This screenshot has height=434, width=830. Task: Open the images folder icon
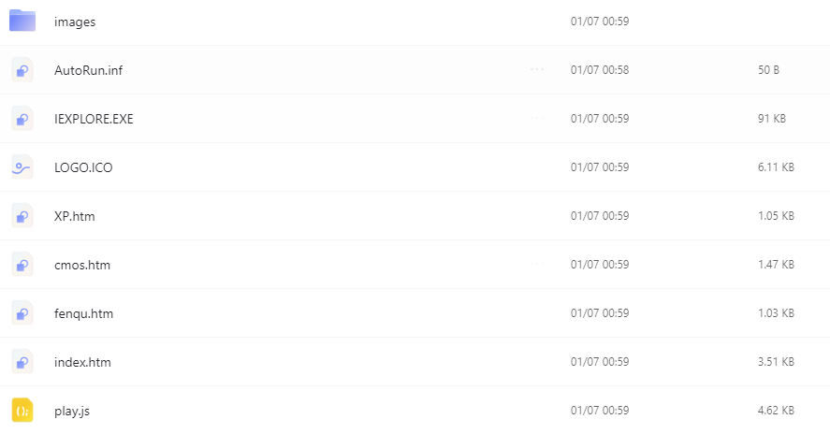tap(22, 21)
